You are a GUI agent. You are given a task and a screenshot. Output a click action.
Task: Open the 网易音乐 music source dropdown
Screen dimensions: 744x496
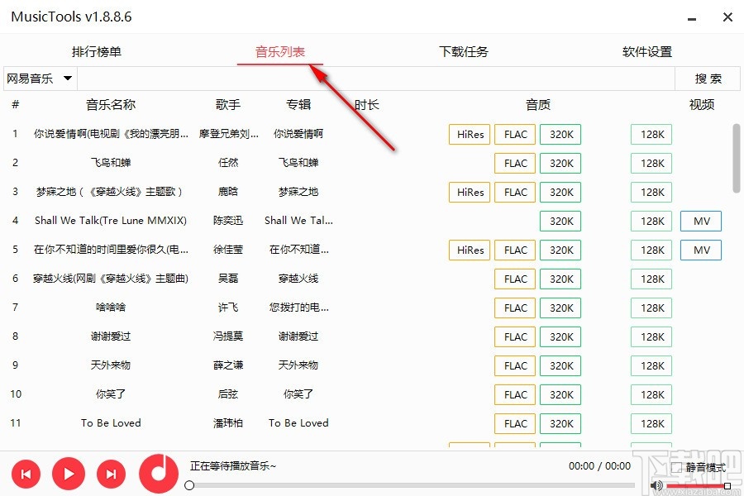coord(37,78)
